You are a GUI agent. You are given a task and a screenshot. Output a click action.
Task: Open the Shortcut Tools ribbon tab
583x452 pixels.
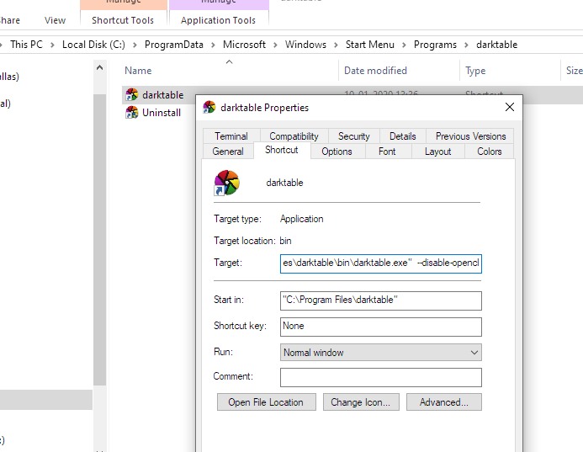pos(123,20)
